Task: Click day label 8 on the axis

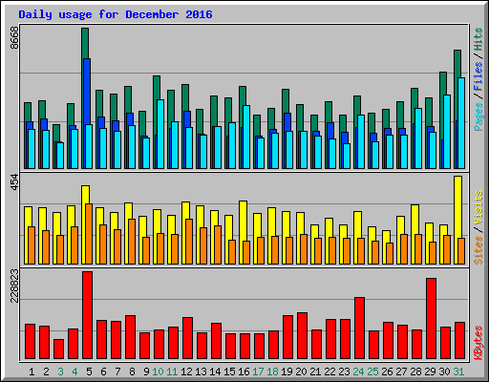Action: click(x=132, y=371)
